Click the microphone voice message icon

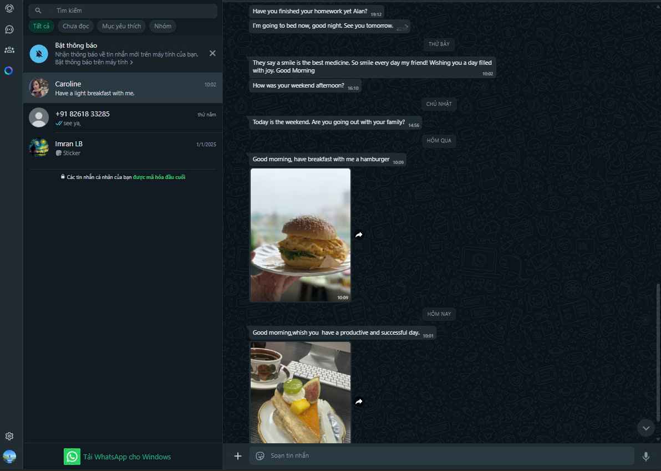pyautogui.click(x=645, y=456)
